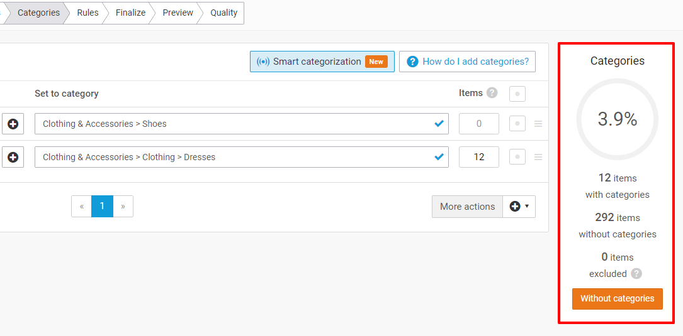Viewport: 683px width, 336px height.
Task: Click the drag handle on the Shoes row
Action: point(538,124)
